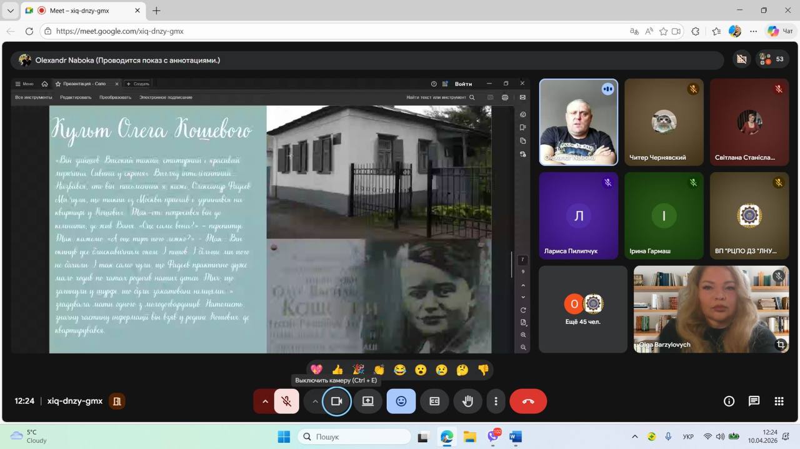The width and height of the screenshot is (800, 449).
Task: Click the share screen icon
Action: [x=367, y=402]
